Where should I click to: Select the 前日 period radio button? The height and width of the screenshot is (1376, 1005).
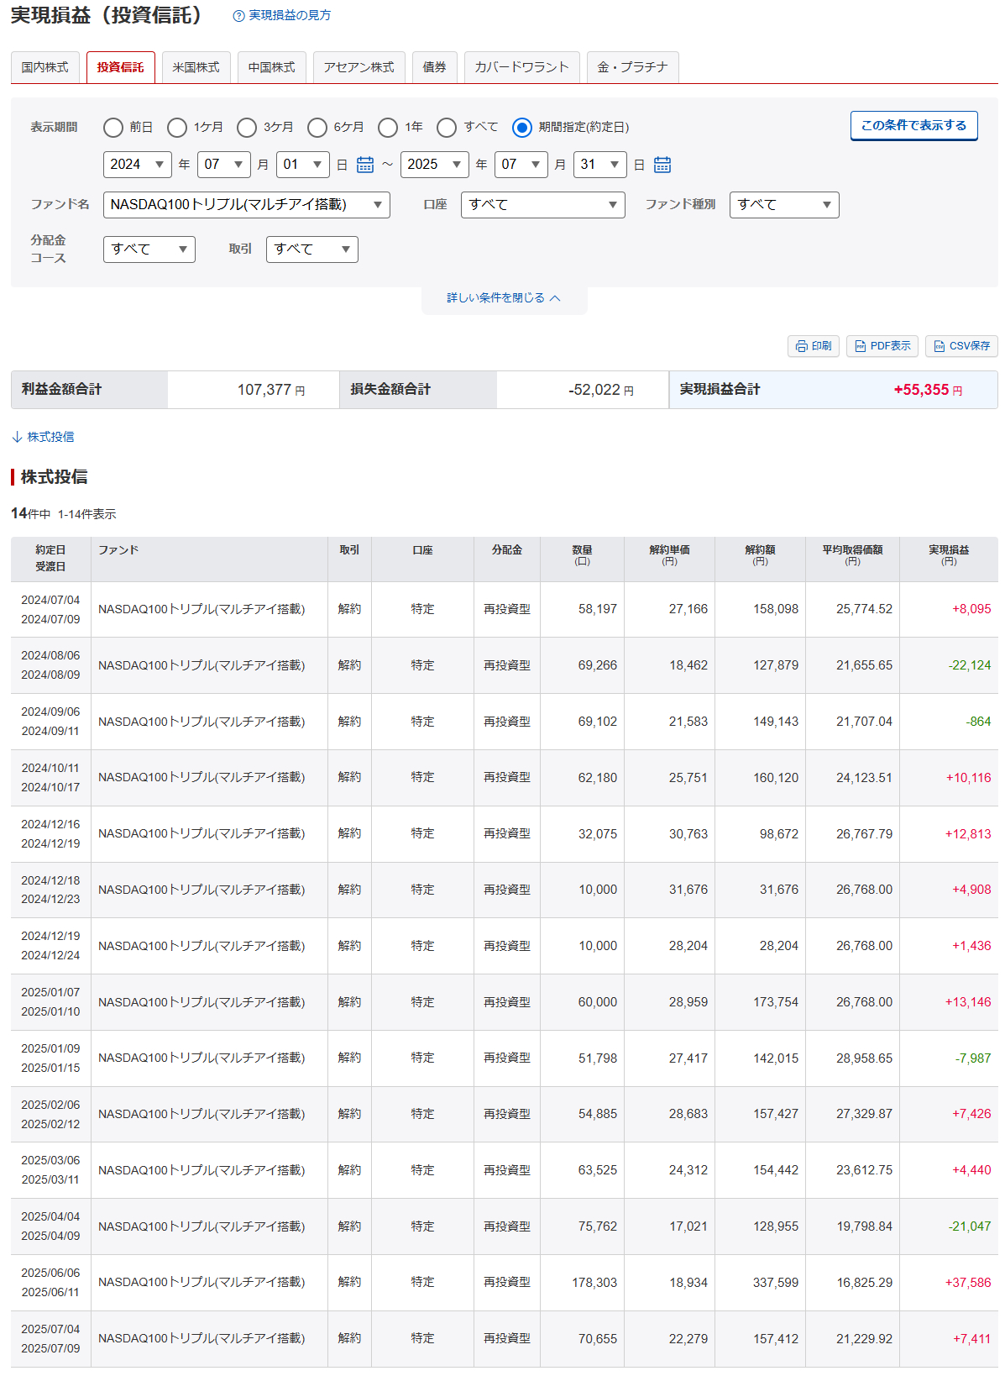pyautogui.click(x=113, y=128)
